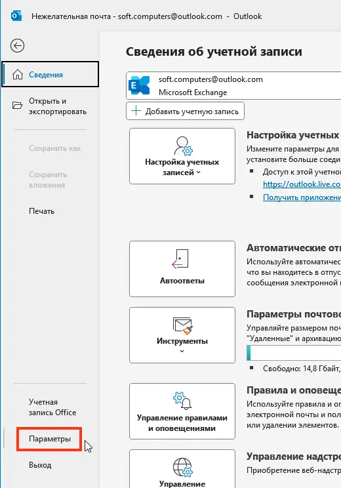Click the back arrow icon
This screenshot has height=488, width=341.
point(17,46)
